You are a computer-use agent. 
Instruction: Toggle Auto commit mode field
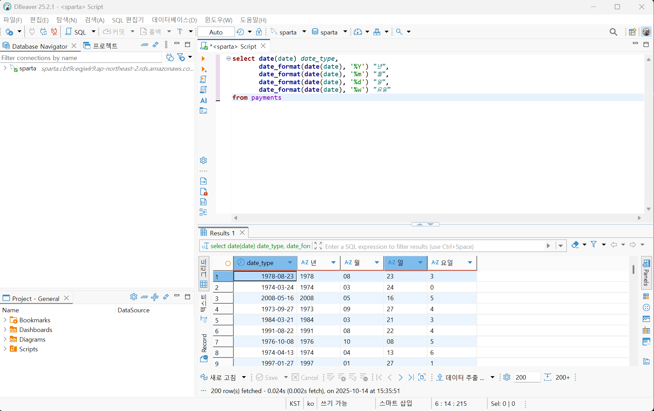click(x=216, y=32)
